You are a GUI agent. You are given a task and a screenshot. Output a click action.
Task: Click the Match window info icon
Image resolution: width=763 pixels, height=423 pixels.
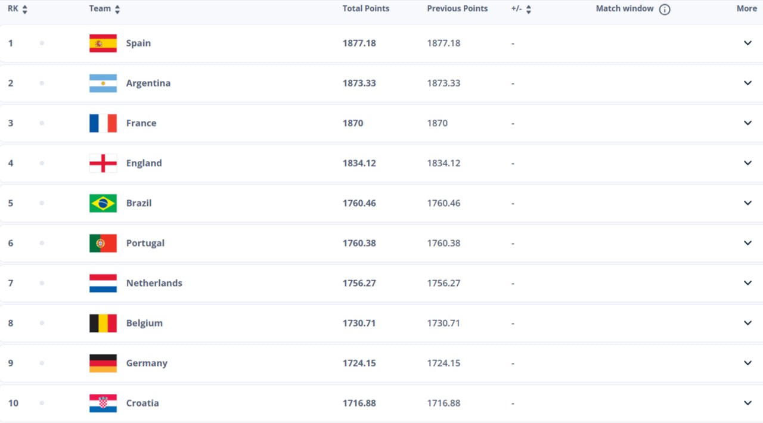(665, 10)
